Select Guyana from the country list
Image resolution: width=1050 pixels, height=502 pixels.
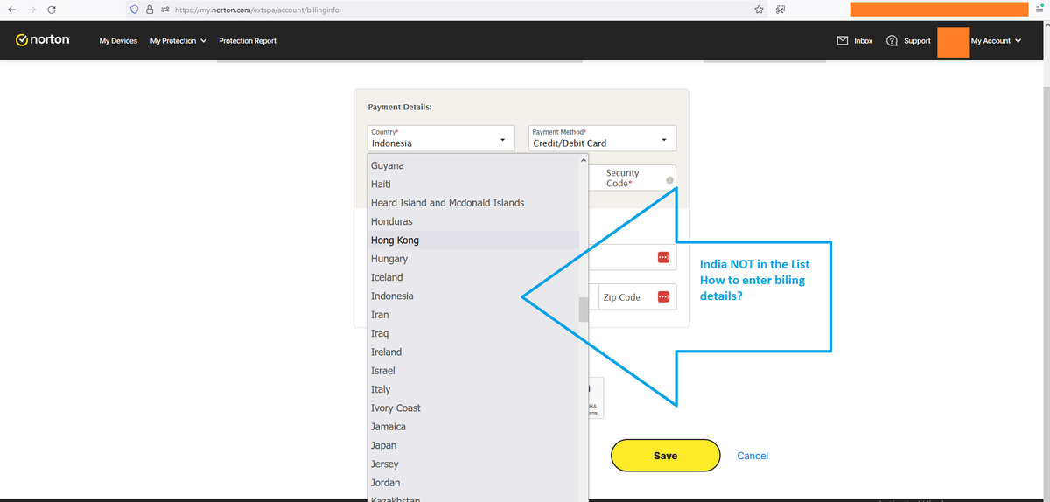click(472, 165)
